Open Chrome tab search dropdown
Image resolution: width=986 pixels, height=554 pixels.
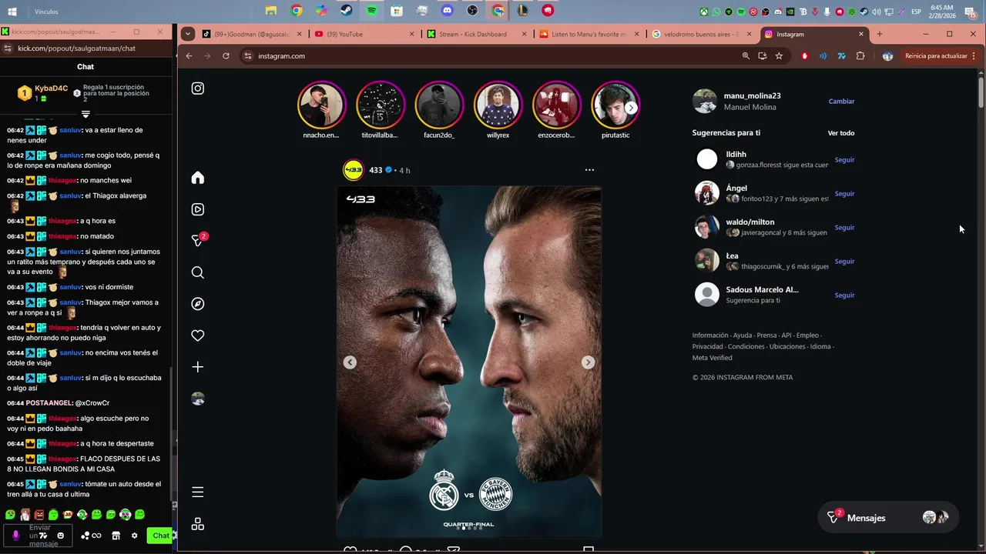pos(188,34)
